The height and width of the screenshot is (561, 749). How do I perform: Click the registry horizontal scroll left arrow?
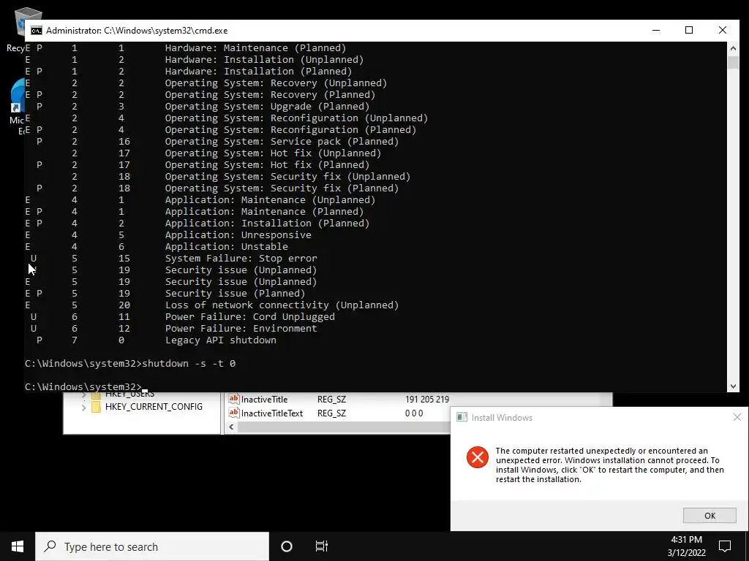(x=232, y=427)
